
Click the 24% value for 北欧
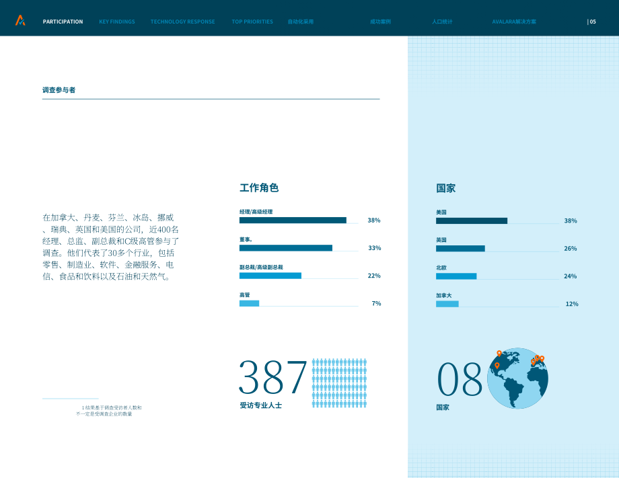571,276
